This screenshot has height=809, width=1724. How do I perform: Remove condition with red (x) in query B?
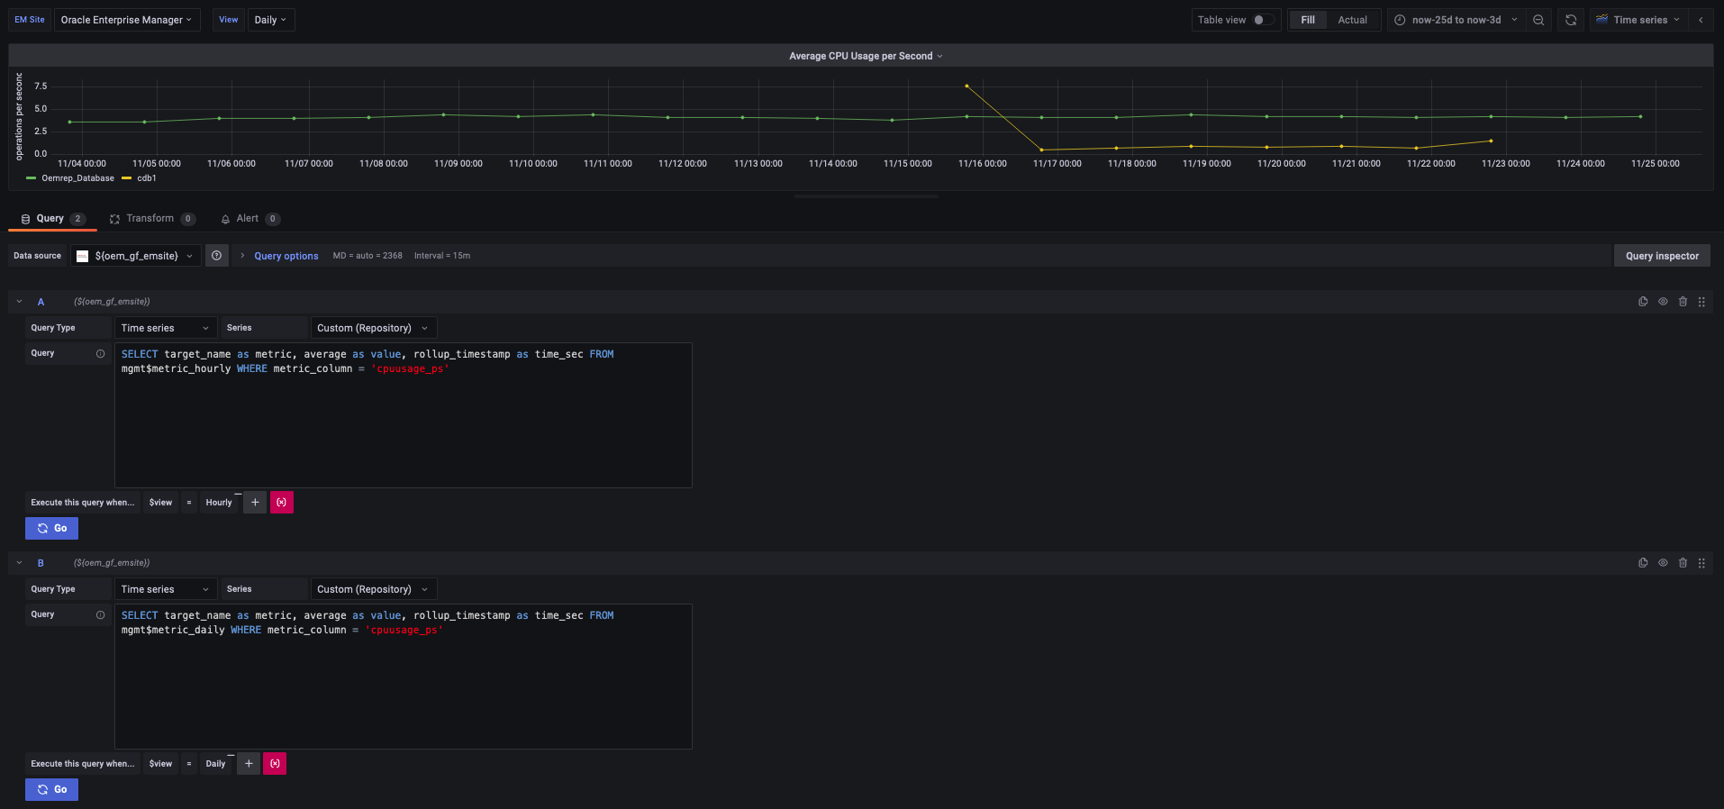click(x=275, y=764)
